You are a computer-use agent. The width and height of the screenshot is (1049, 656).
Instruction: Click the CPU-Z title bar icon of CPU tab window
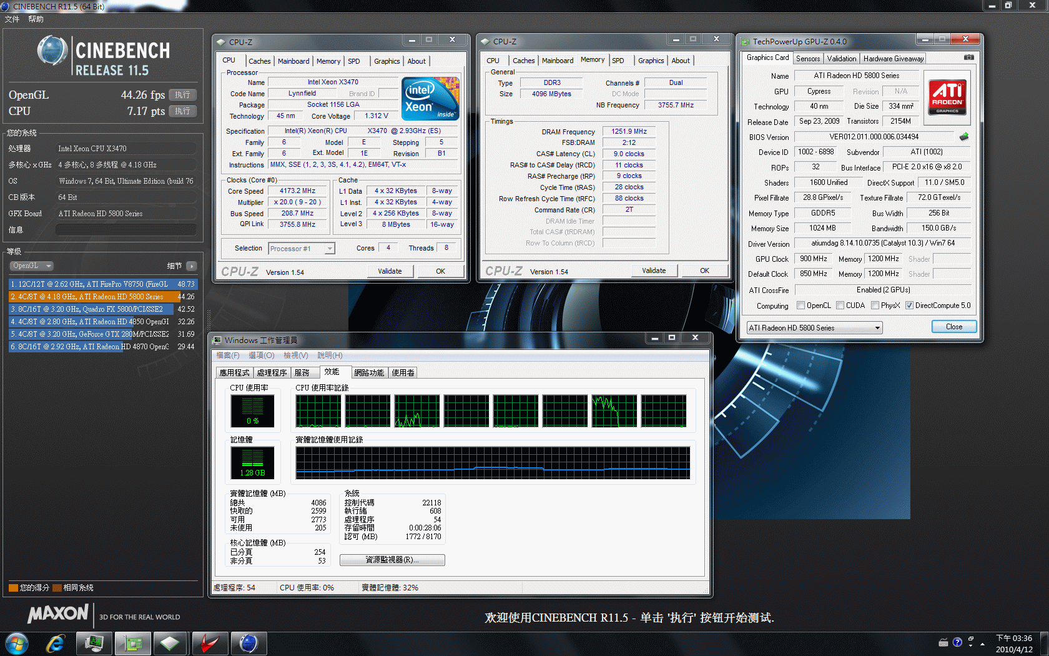point(220,42)
